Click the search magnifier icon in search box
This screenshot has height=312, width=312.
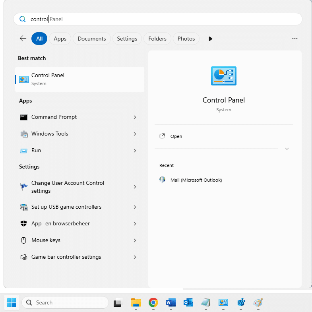coord(23,19)
